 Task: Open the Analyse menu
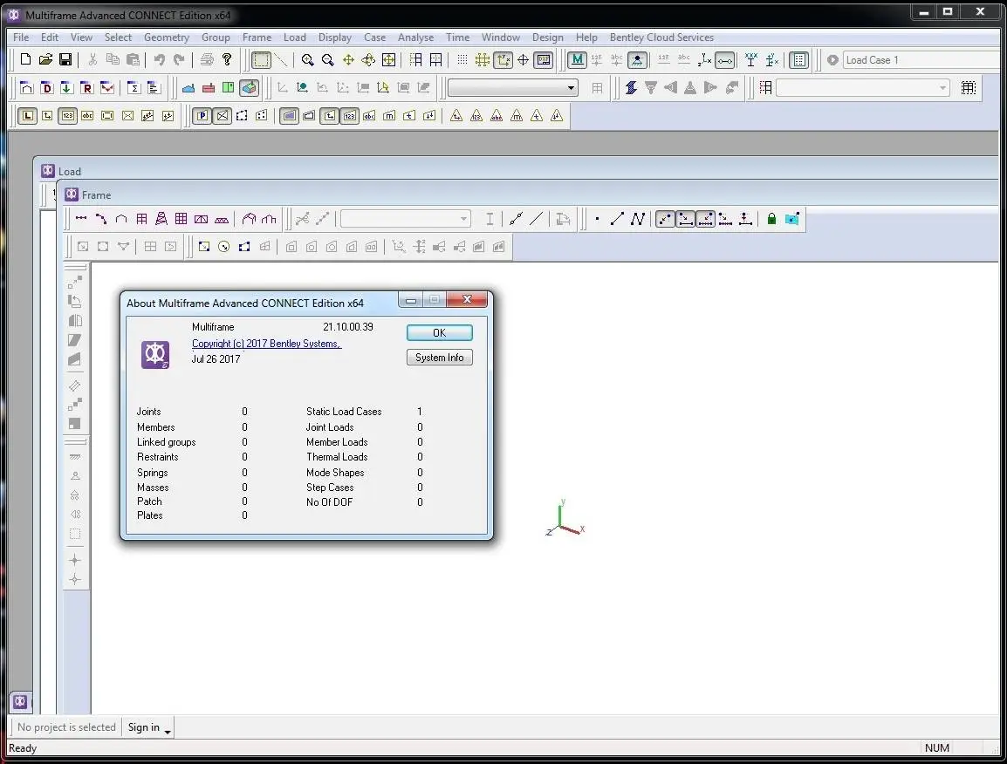pos(415,38)
